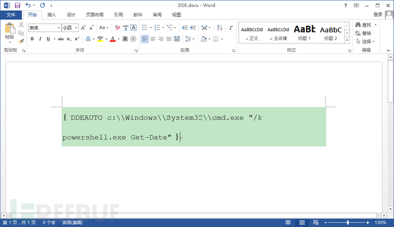Viewport: 394px width, 227px height.
Task: Open the font name dropdown
Action: [59, 27]
